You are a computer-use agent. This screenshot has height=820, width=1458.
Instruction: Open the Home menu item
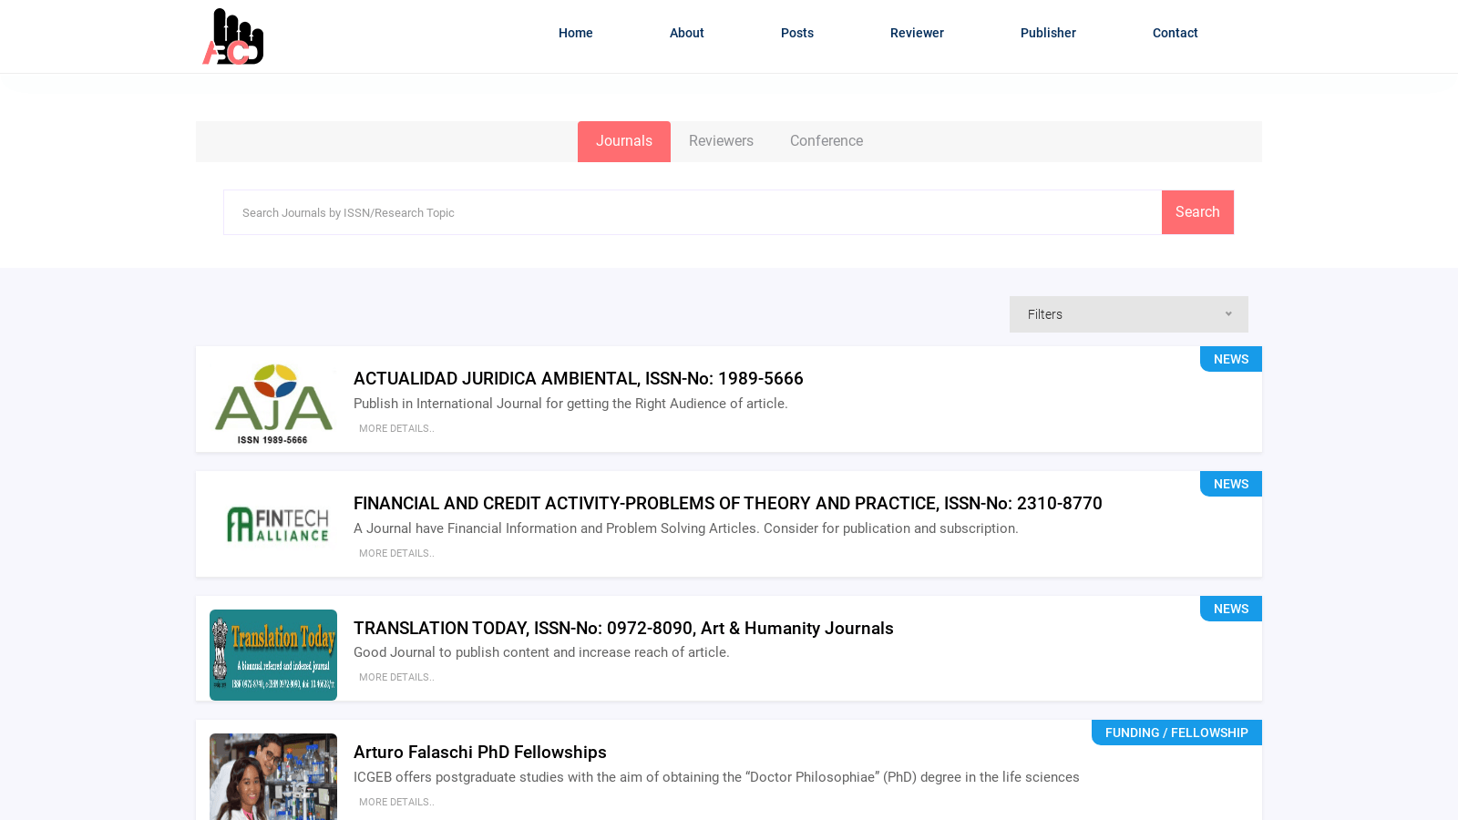coord(575,33)
